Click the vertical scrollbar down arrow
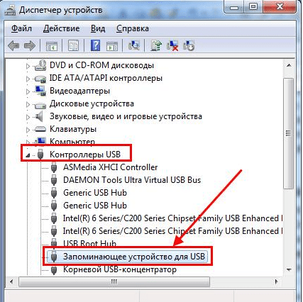Image resolution: width=303 pixels, height=302 pixels. [289, 269]
